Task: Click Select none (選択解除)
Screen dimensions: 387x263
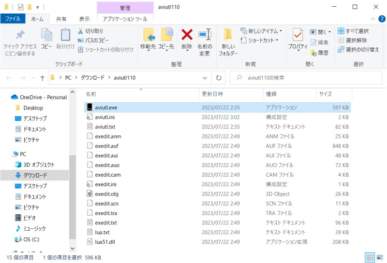Action: pos(352,40)
